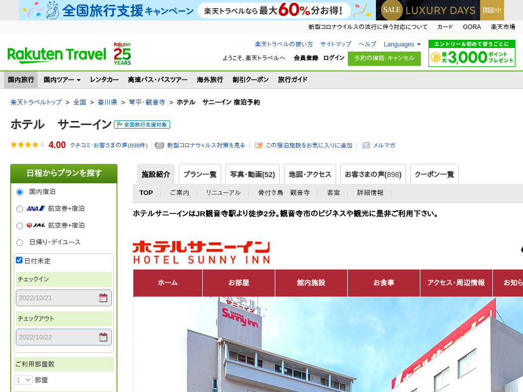
Task: Click この宿泊施設をお気に入りに追加 link
Action: point(309,145)
